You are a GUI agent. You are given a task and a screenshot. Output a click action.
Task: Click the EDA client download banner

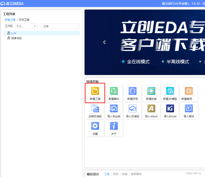coord(145,42)
